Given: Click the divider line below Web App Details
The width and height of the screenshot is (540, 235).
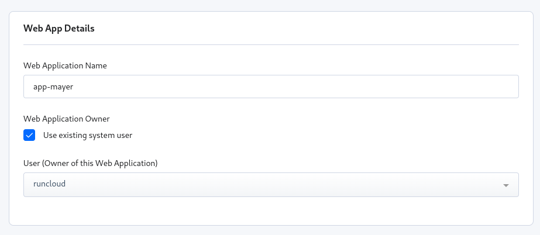Looking at the screenshot, I should pos(271,44).
